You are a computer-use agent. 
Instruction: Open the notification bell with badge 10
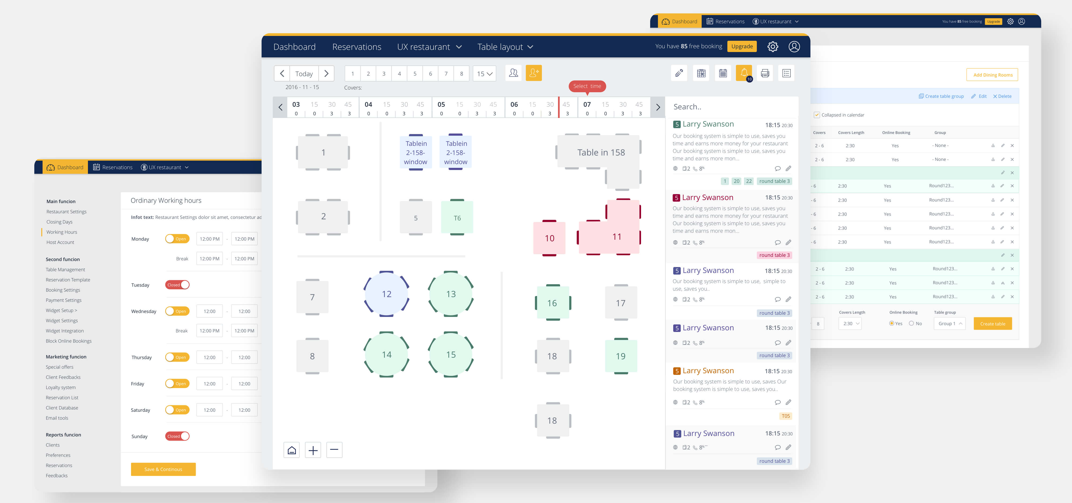click(744, 73)
